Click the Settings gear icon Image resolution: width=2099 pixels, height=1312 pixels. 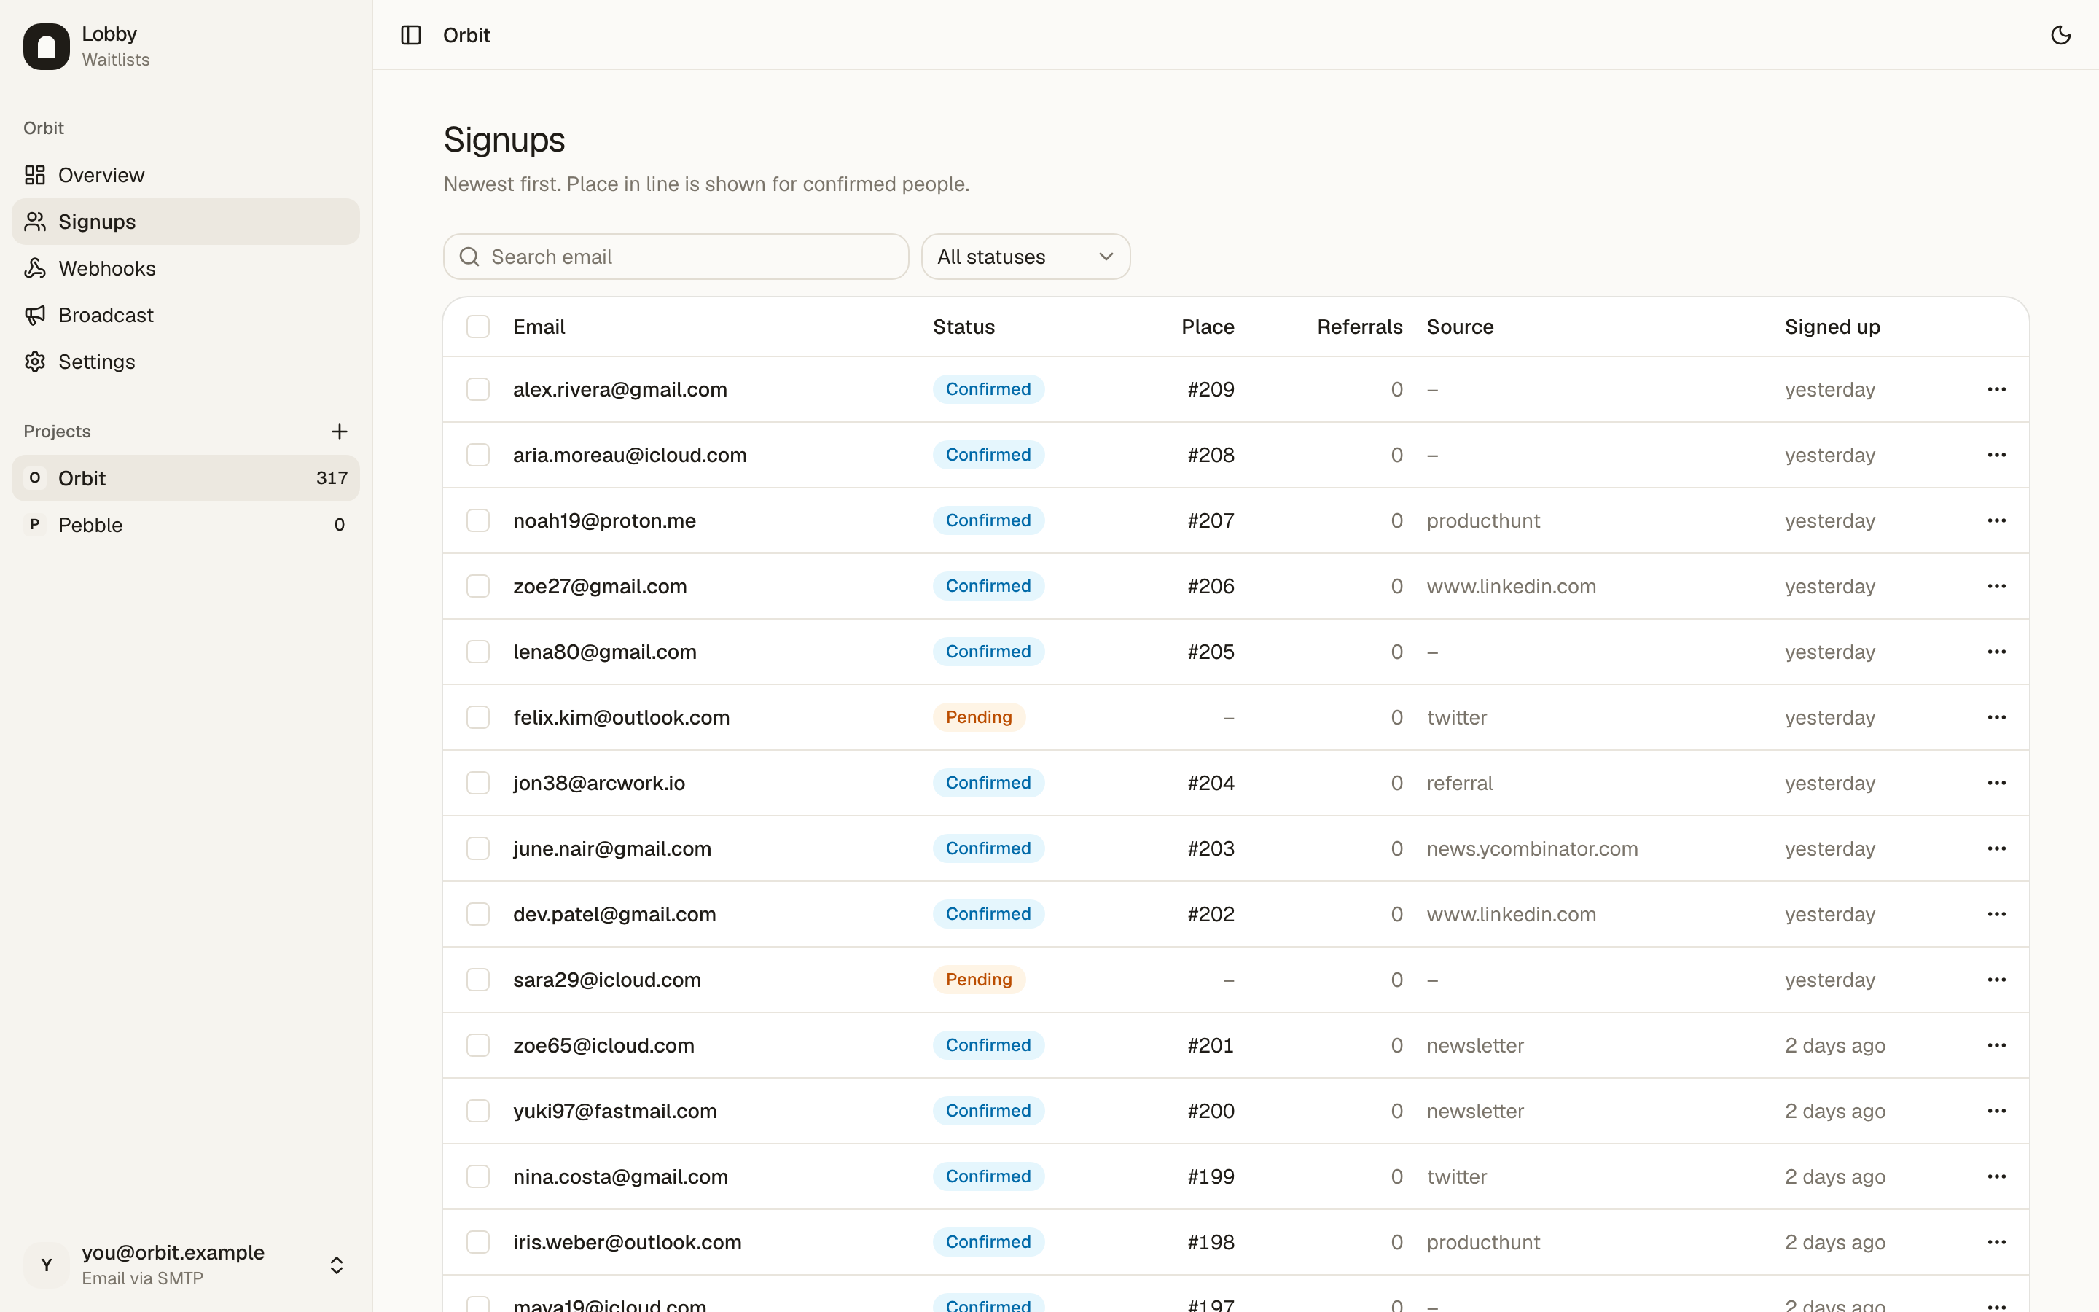pyautogui.click(x=35, y=362)
